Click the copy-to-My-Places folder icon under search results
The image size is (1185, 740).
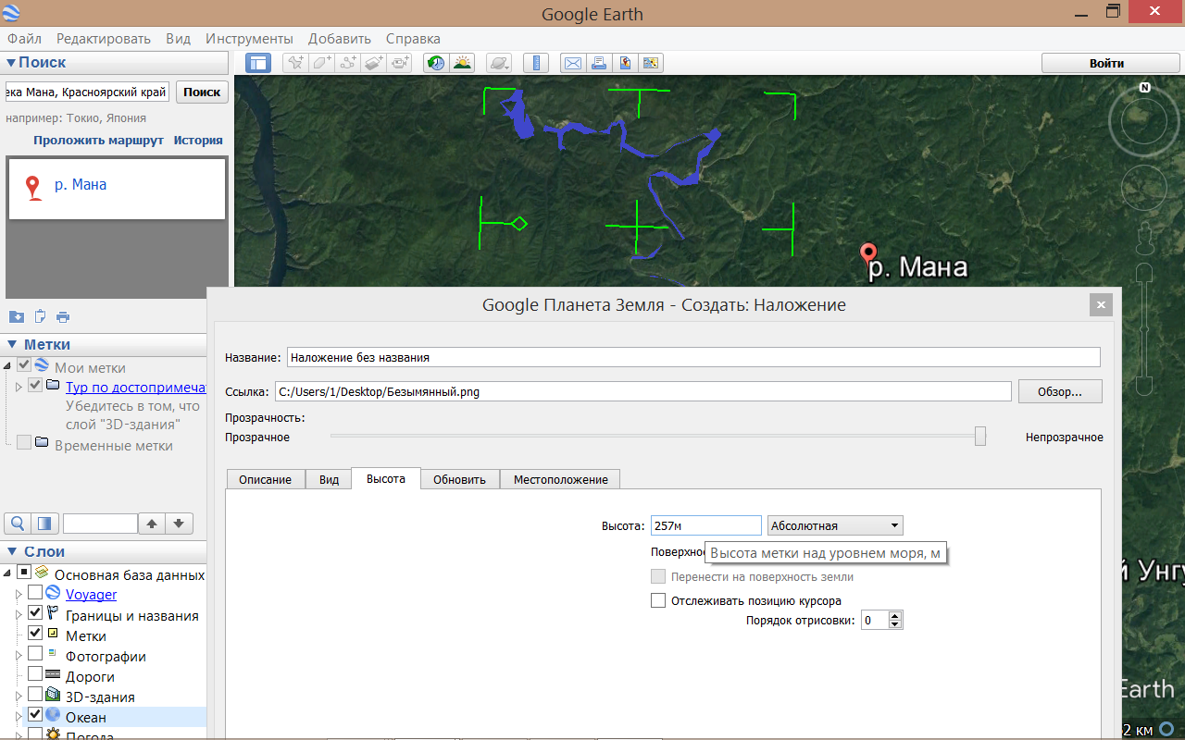click(16, 316)
